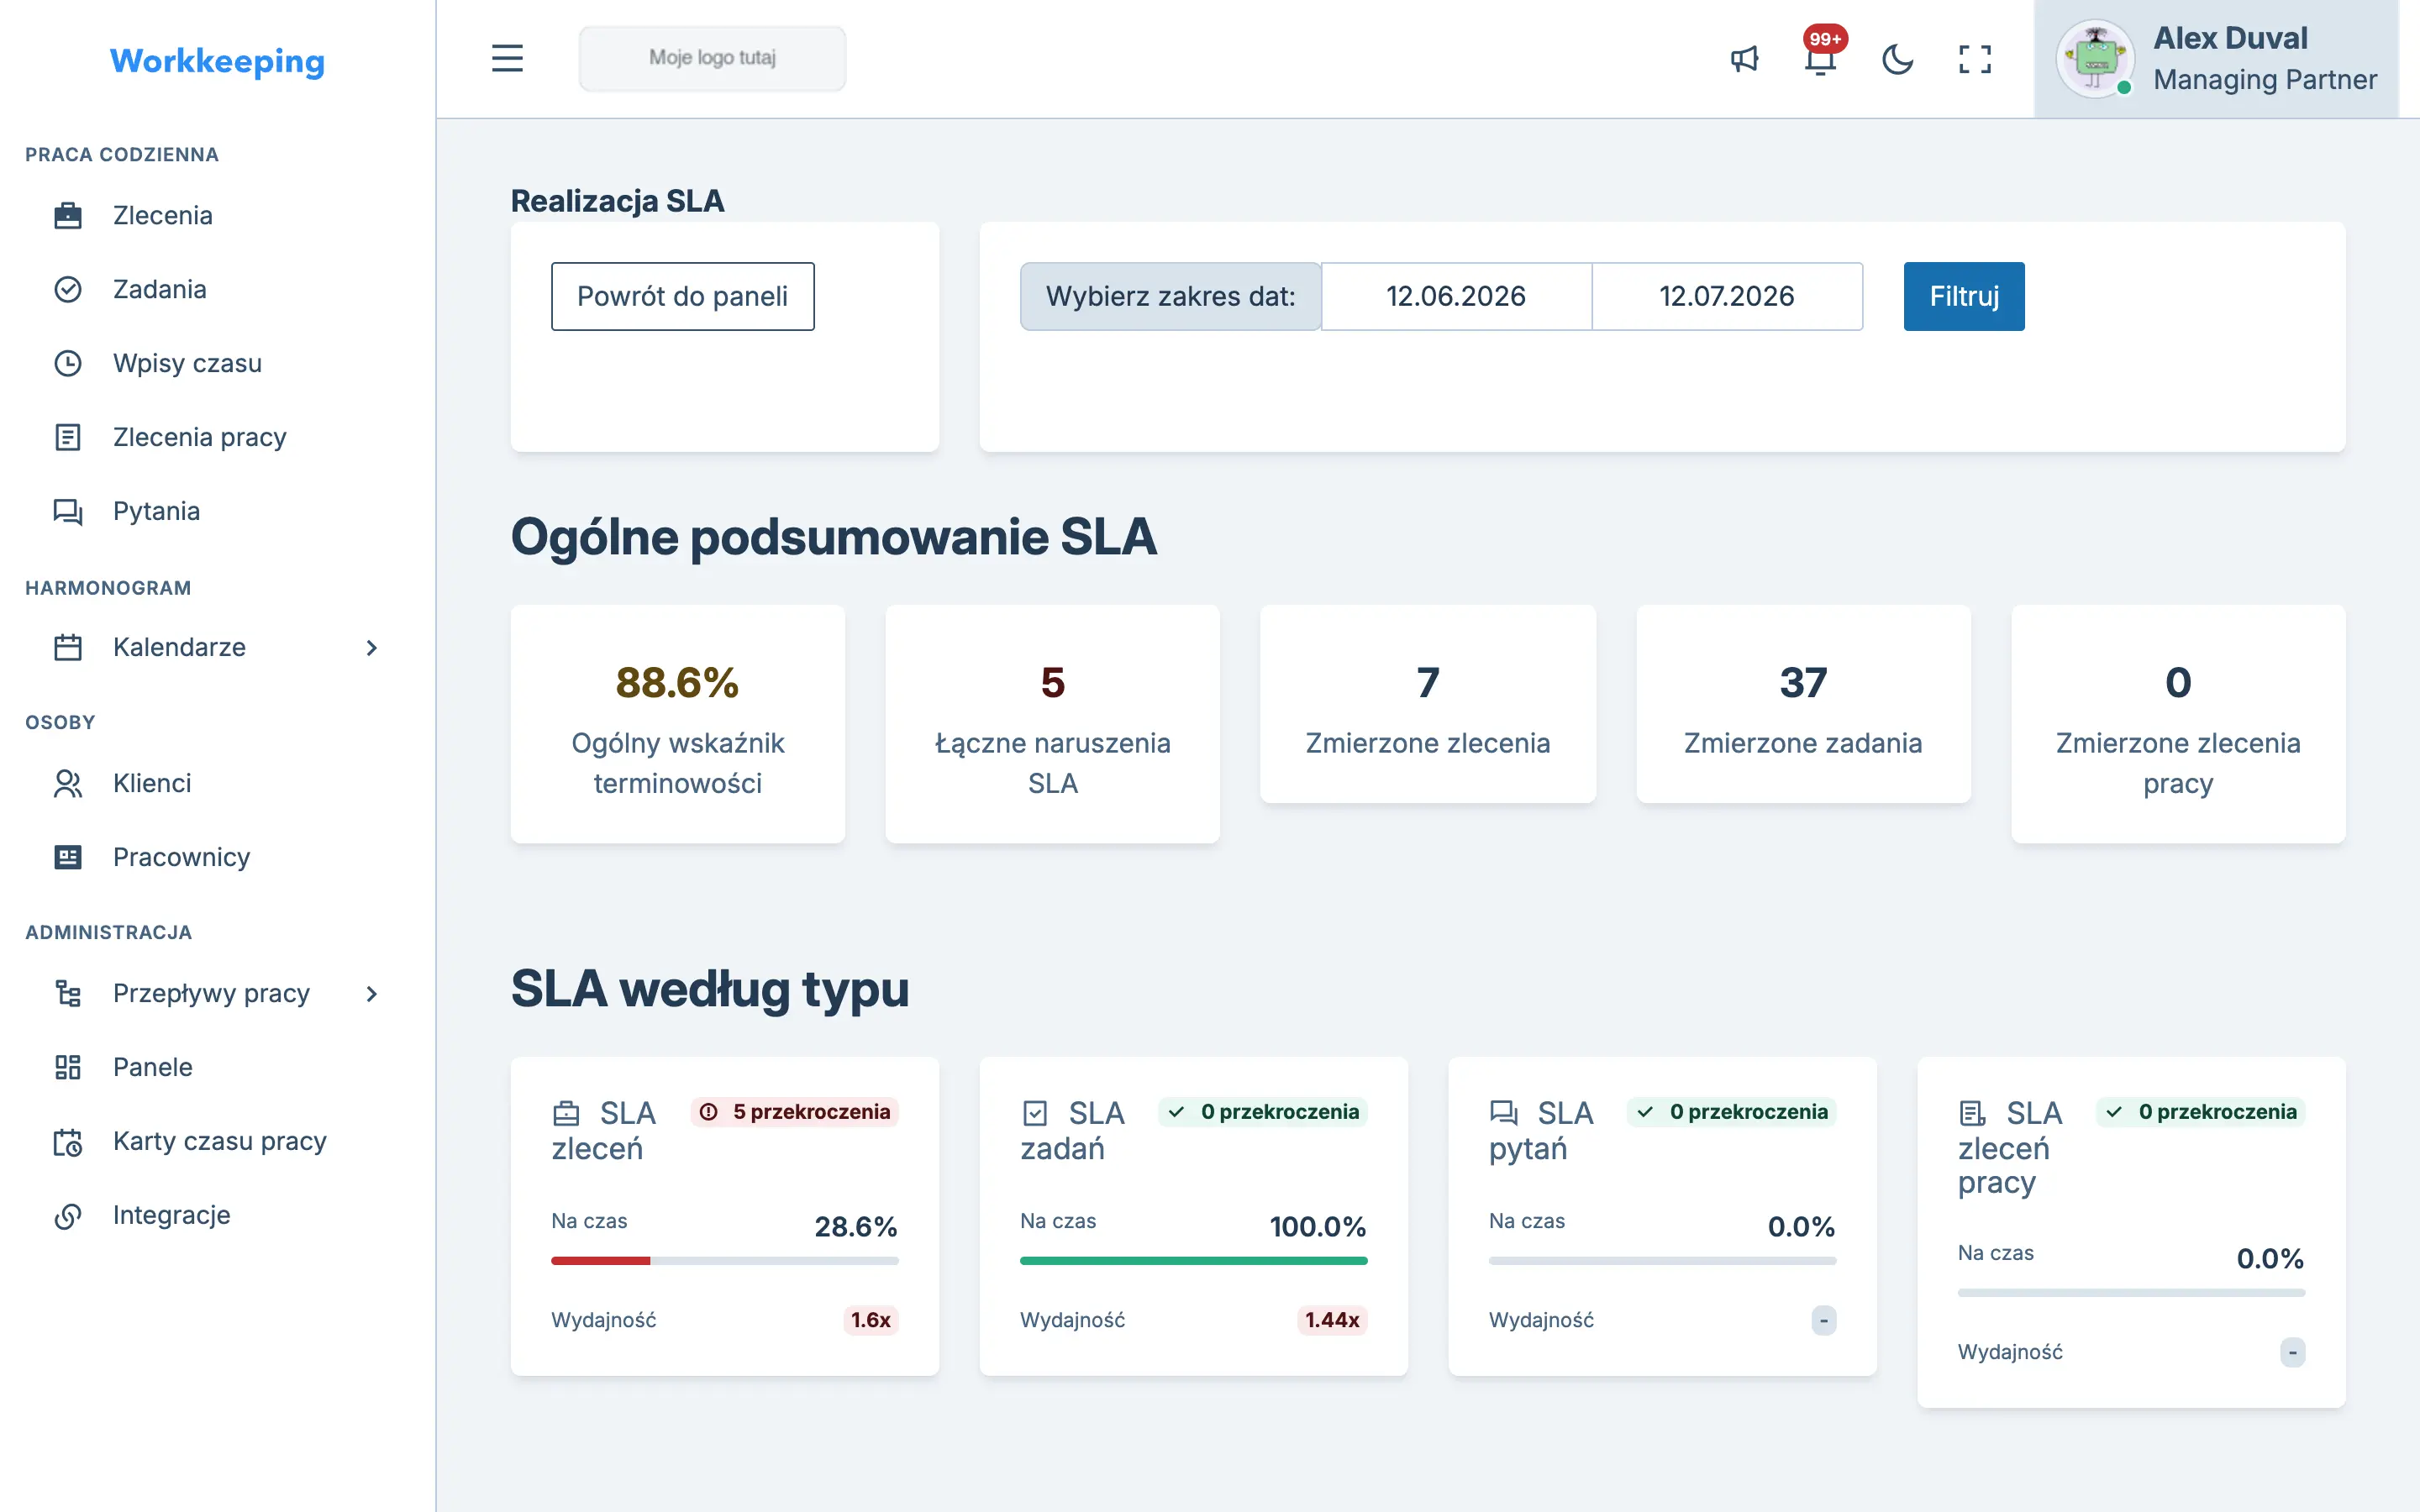Open the hamburger menu icon
Image resolution: width=2420 pixels, height=1512 pixels.
(x=507, y=58)
